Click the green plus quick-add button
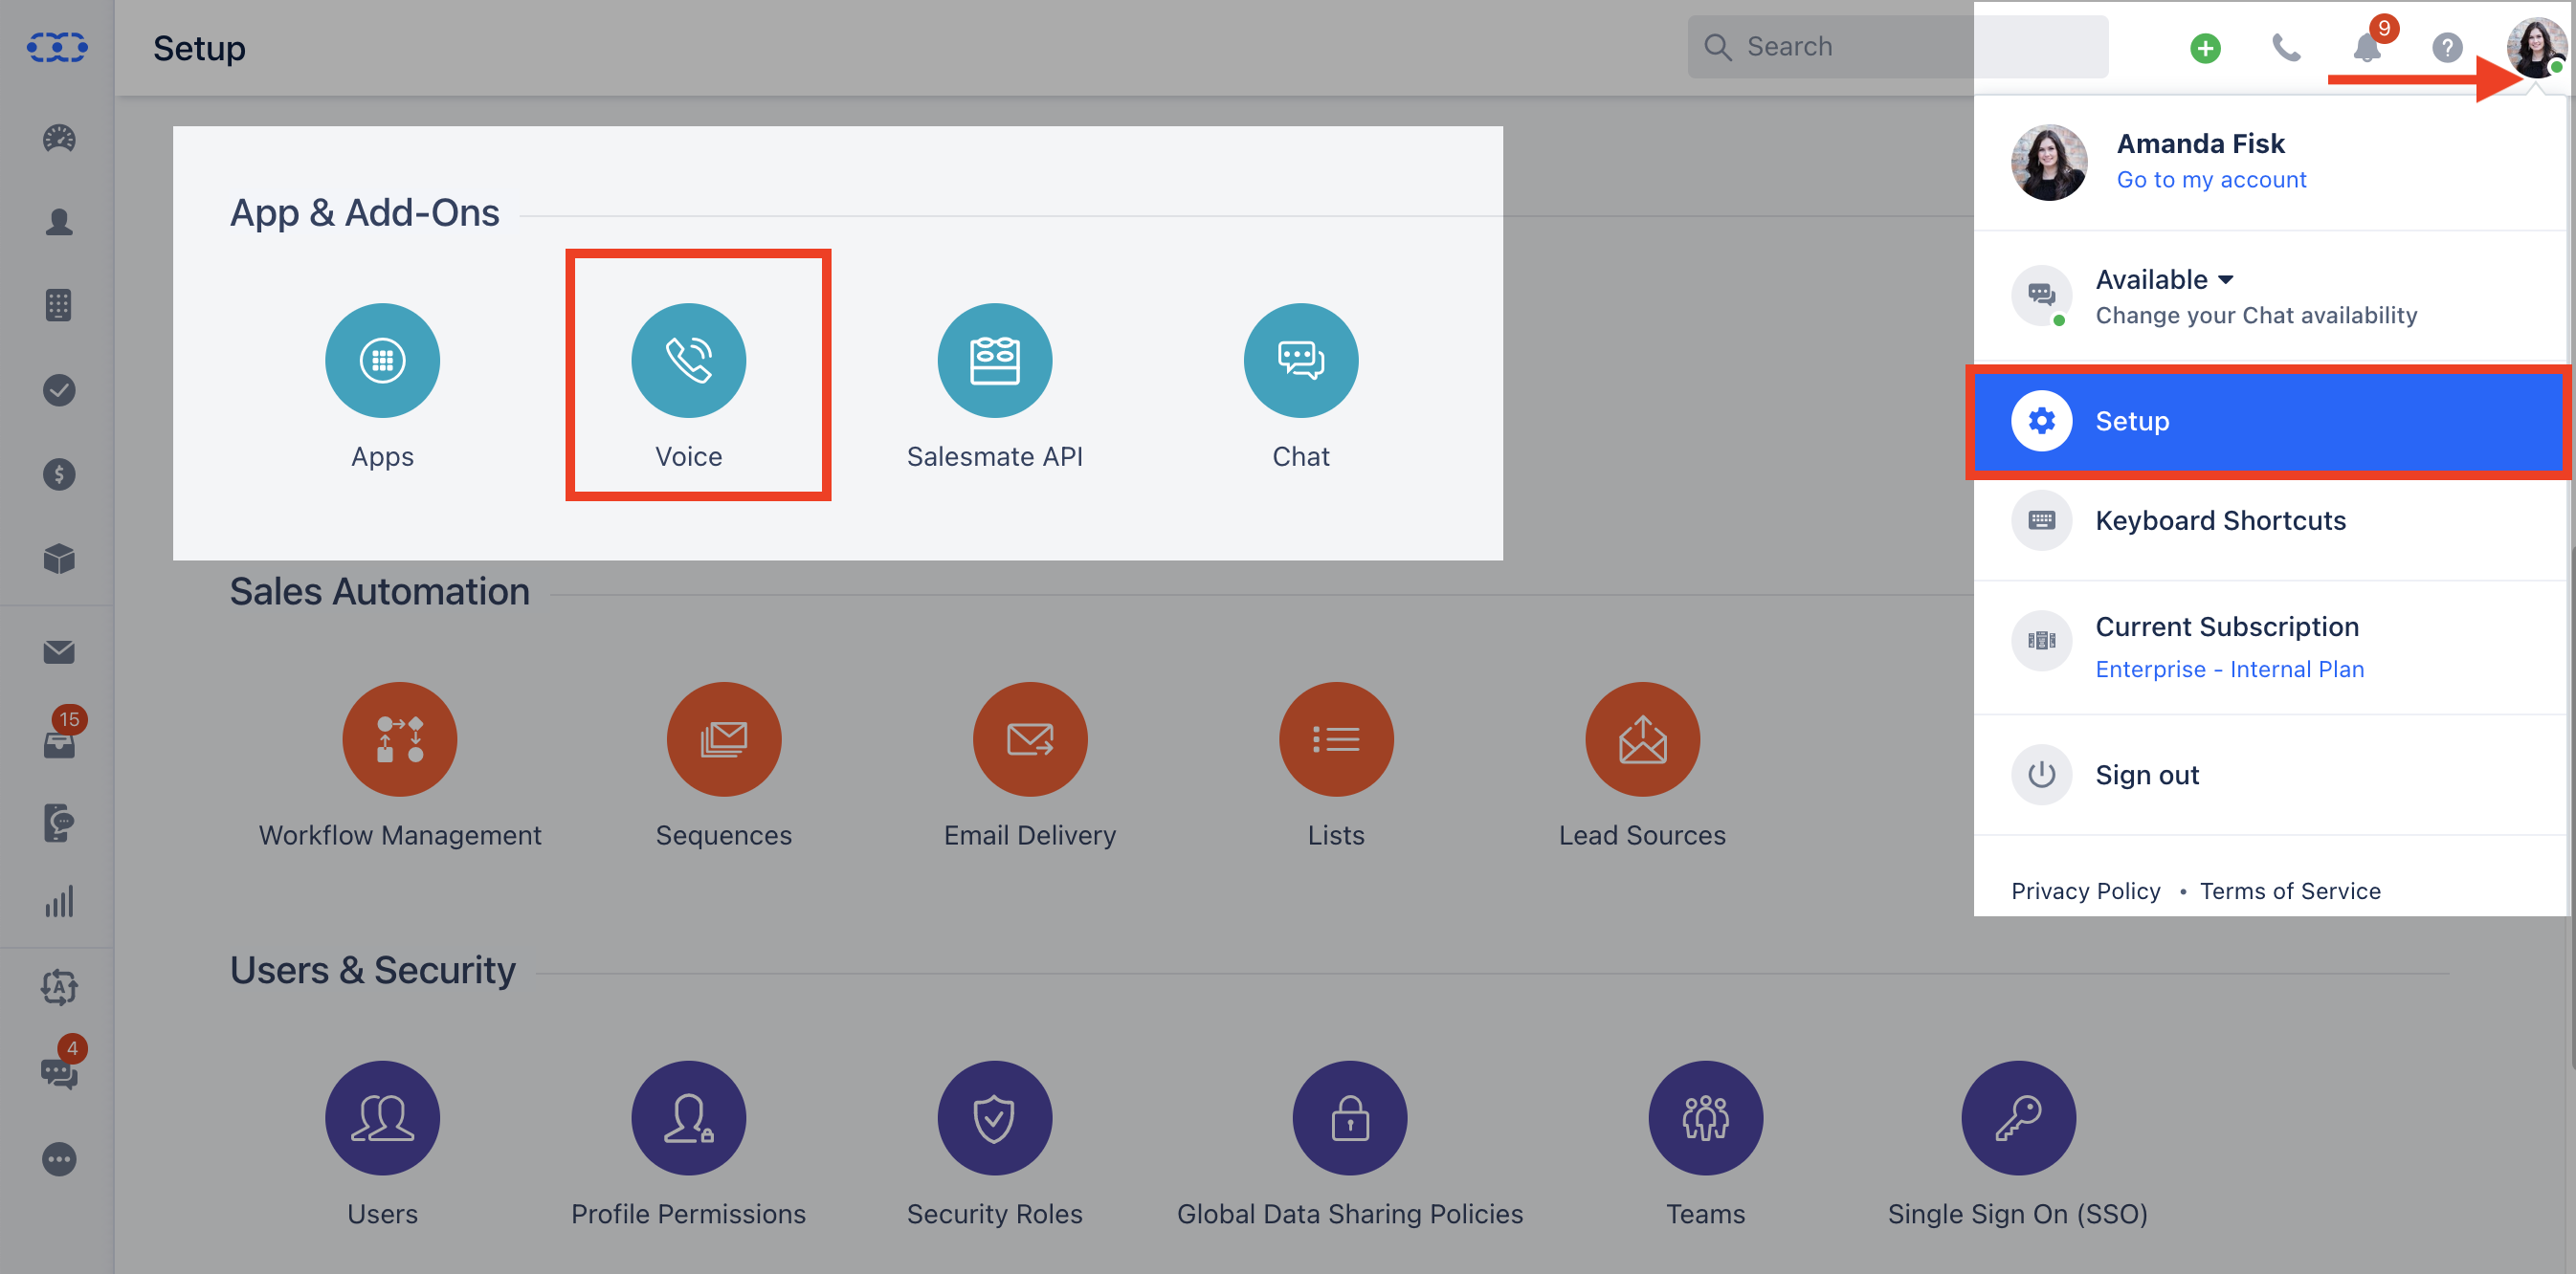The height and width of the screenshot is (1274, 2576). (2205, 48)
